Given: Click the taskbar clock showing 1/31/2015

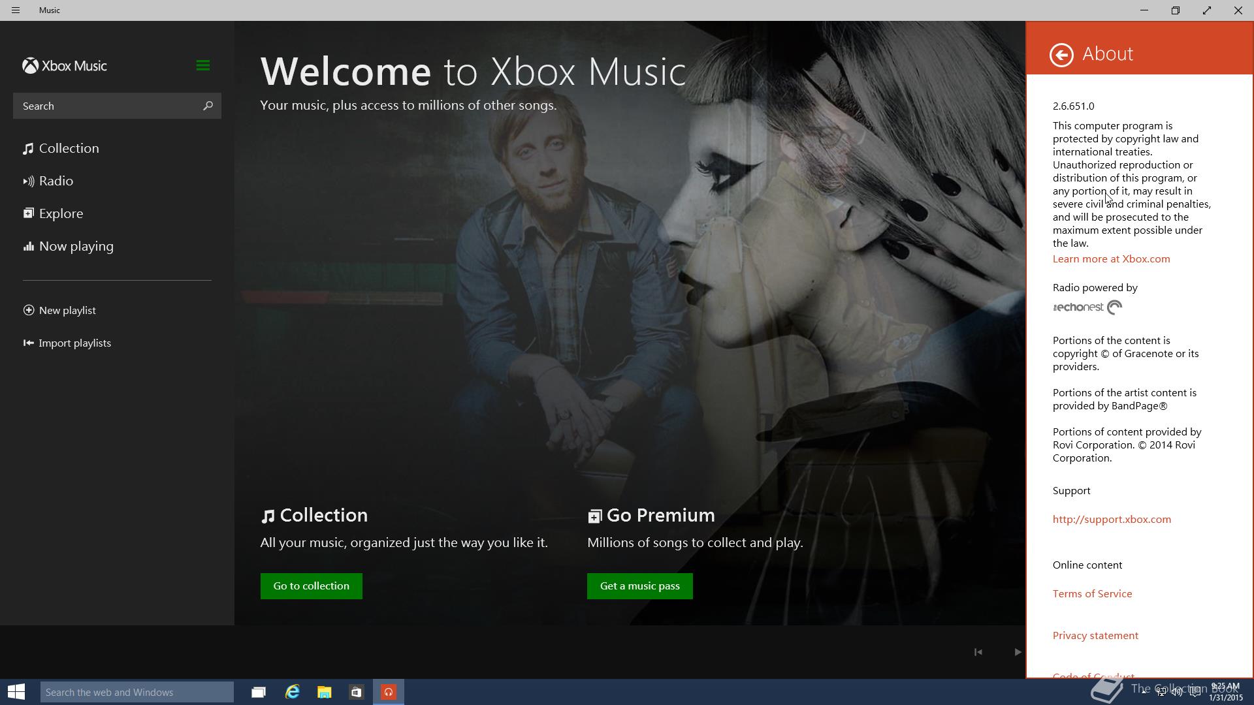Looking at the screenshot, I should click(1225, 692).
